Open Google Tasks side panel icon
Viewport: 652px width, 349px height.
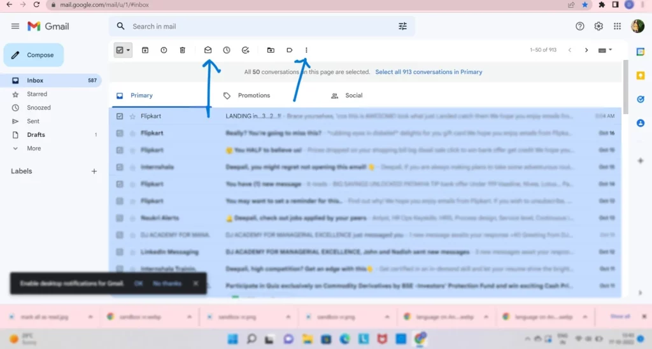coord(641,99)
